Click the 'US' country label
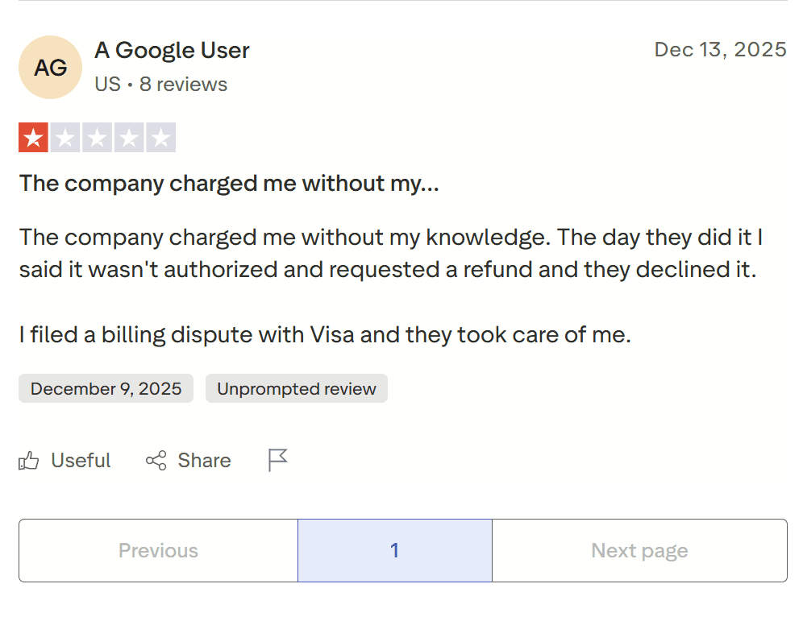The height and width of the screenshot is (617, 803). click(106, 84)
